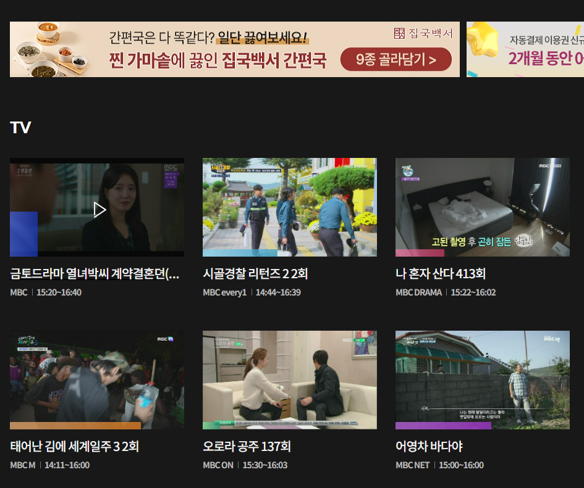
Task: Open the 자동결제 이용권 promo banner
Action: pyautogui.click(x=525, y=49)
